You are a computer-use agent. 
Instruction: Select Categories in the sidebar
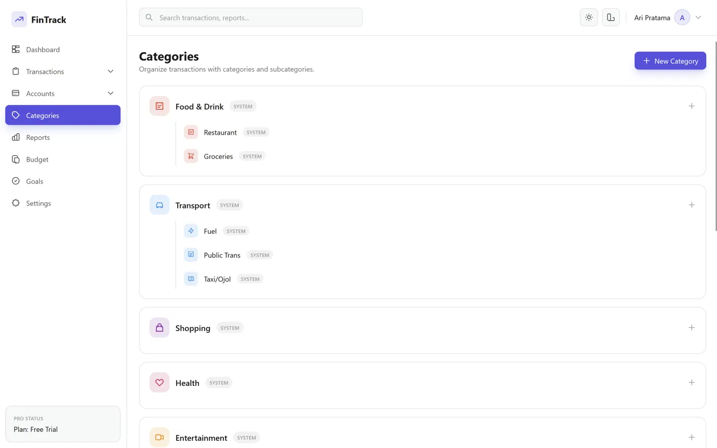tap(63, 115)
